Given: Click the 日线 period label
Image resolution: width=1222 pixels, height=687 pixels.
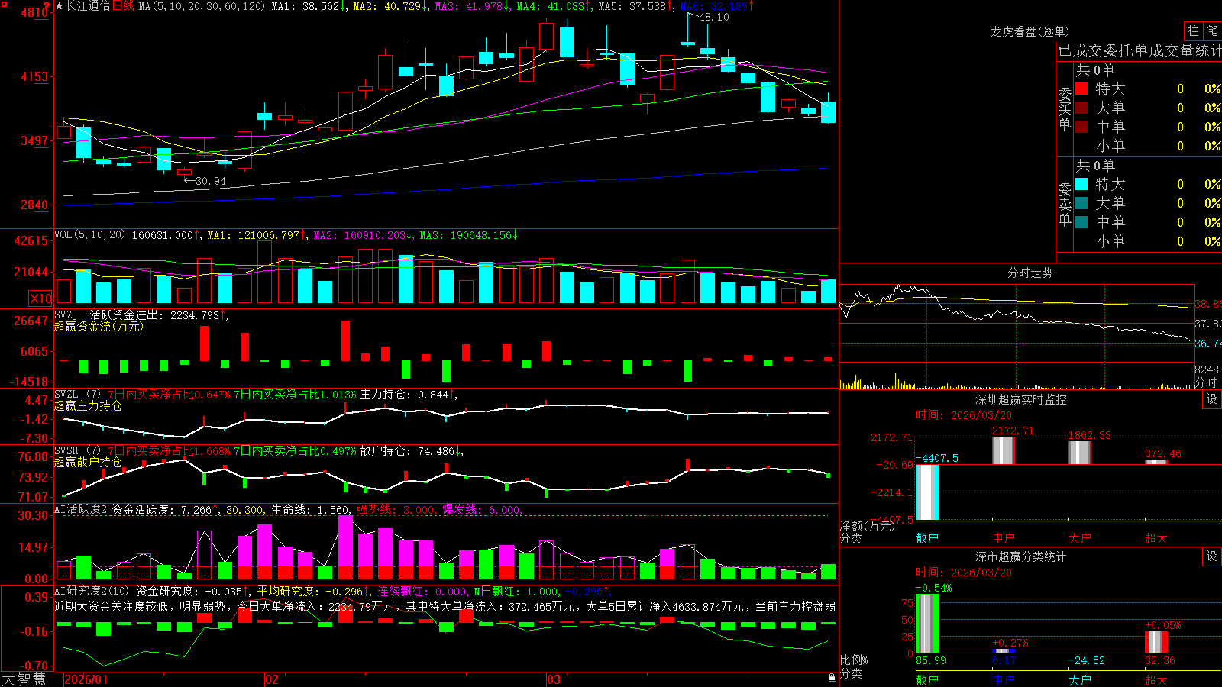Looking at the screenshot, I should pos(123,6).
